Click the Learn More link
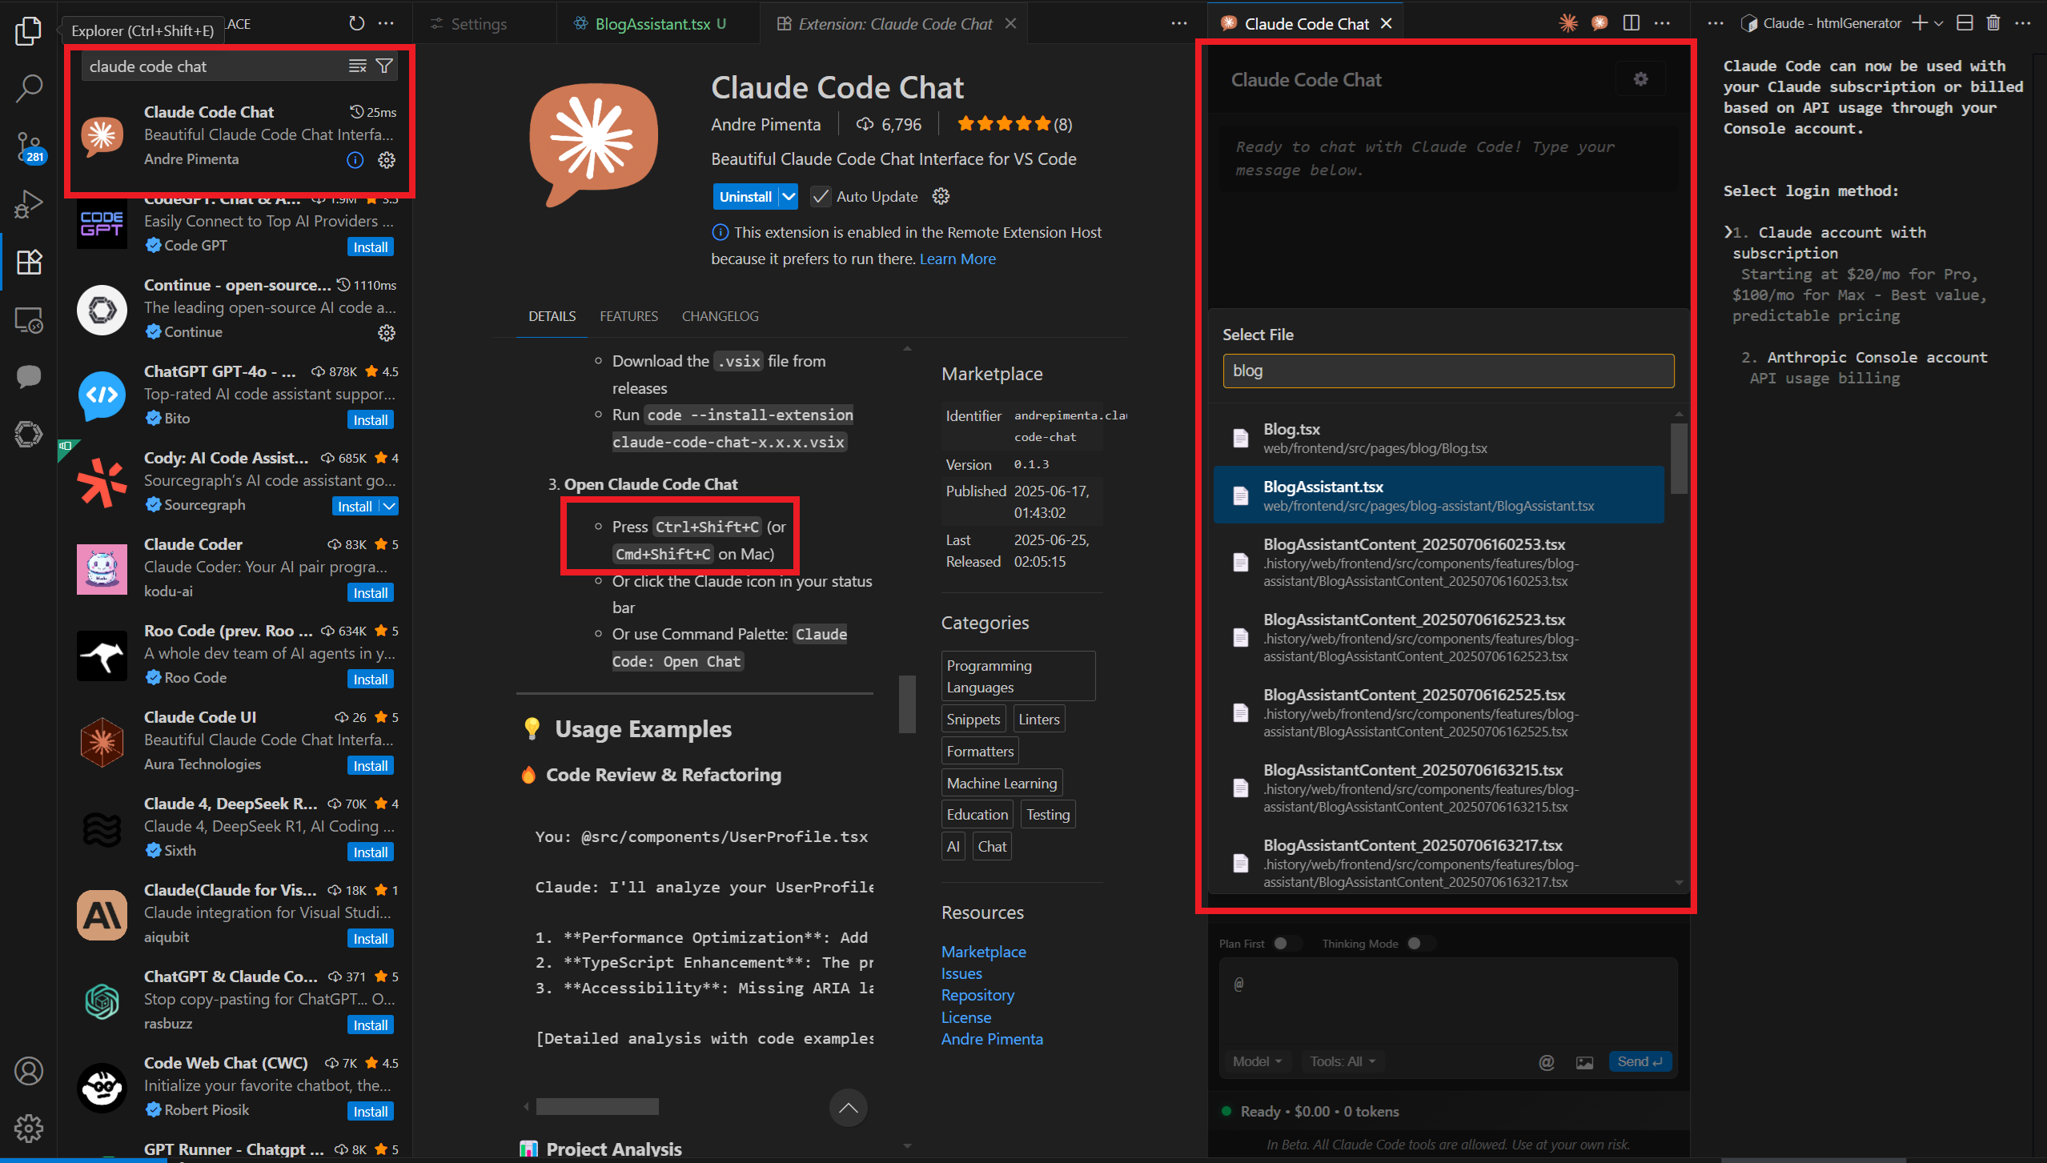This screenshot has width=2047, height=1163. click(x=957, y=259)
